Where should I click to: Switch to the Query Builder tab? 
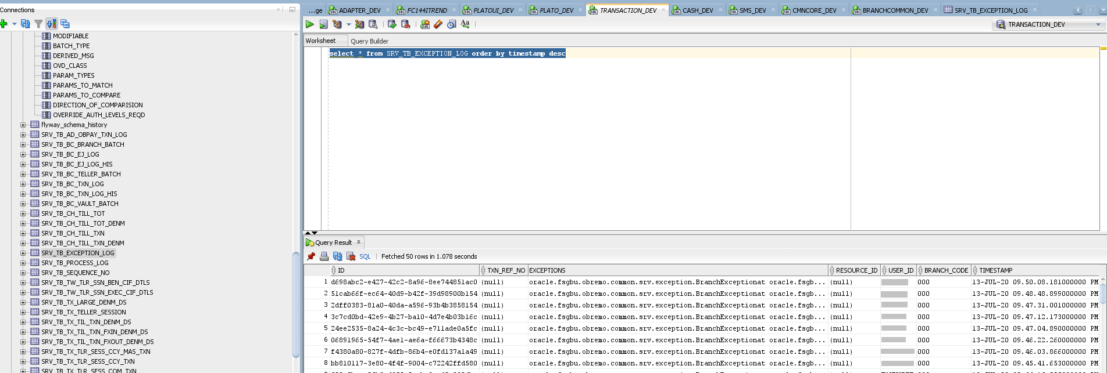369,41
